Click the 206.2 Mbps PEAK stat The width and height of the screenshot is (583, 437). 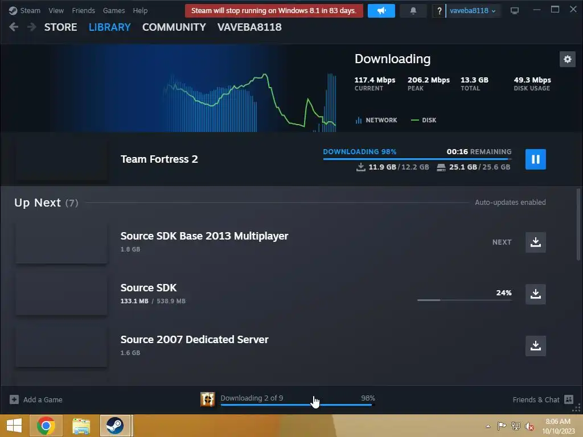tap(429, 84)
